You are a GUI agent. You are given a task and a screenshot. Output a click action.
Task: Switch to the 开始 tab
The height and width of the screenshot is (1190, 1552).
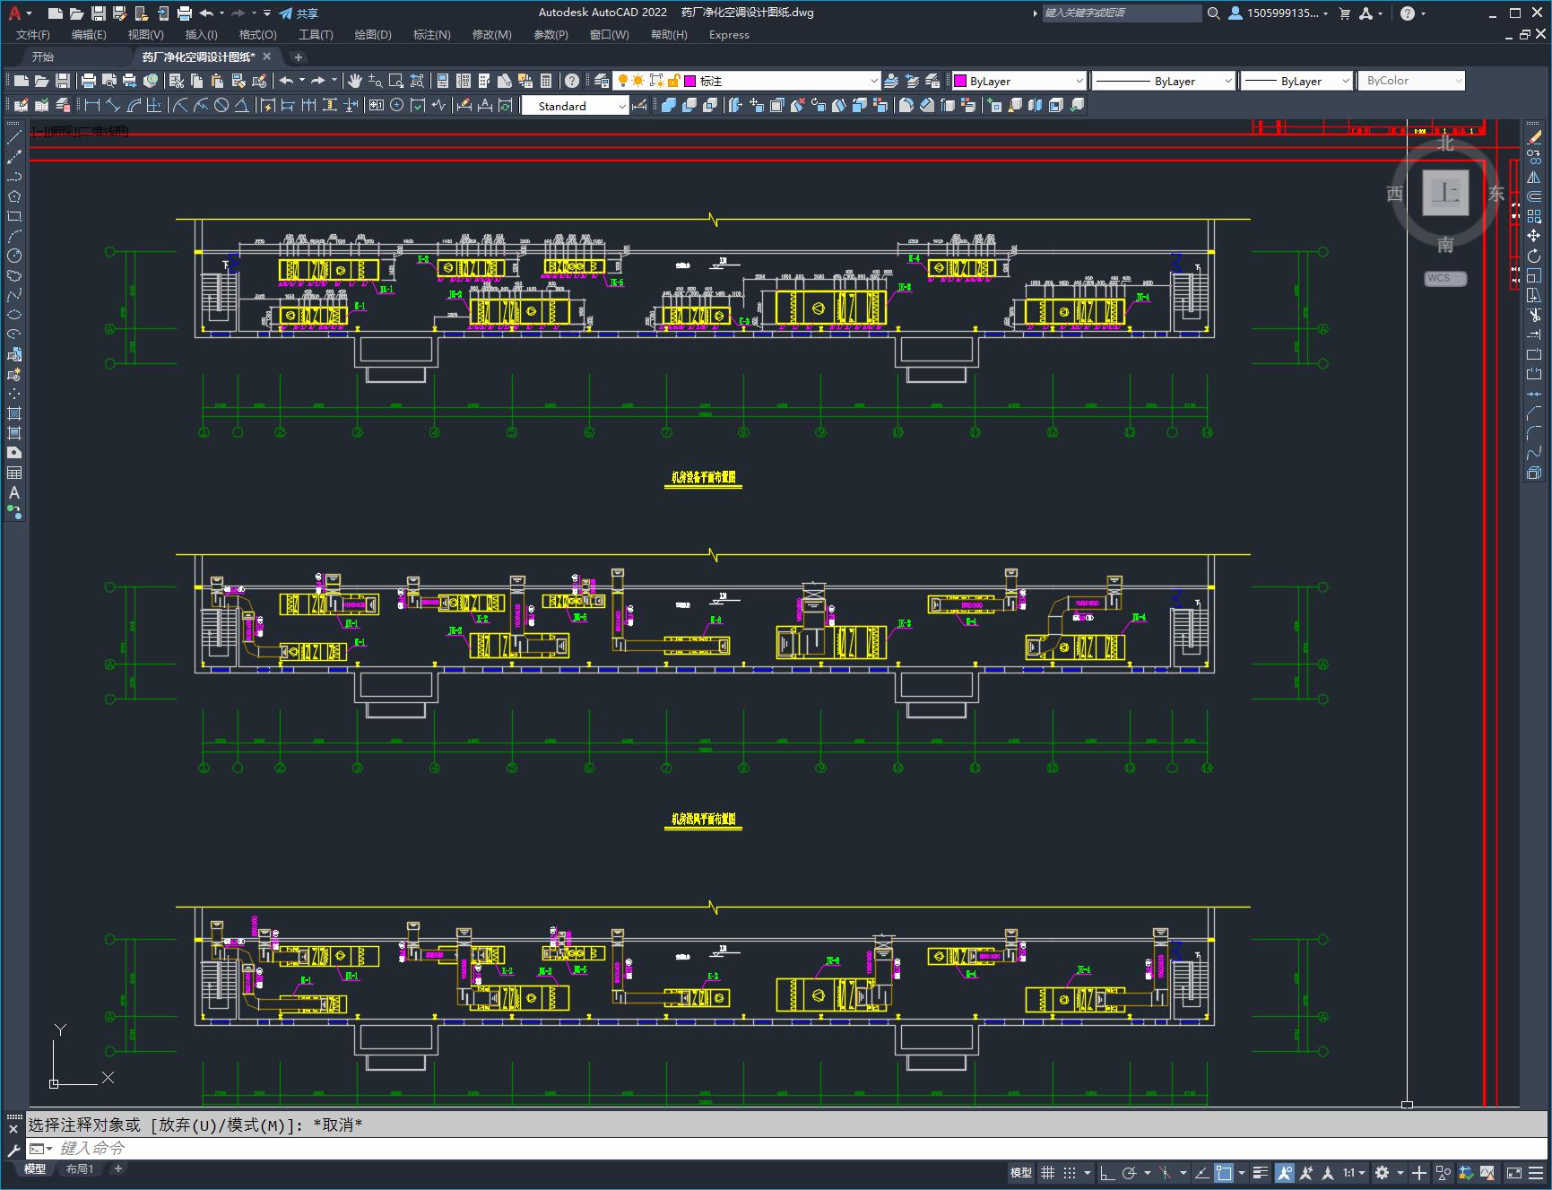(43, 56)
